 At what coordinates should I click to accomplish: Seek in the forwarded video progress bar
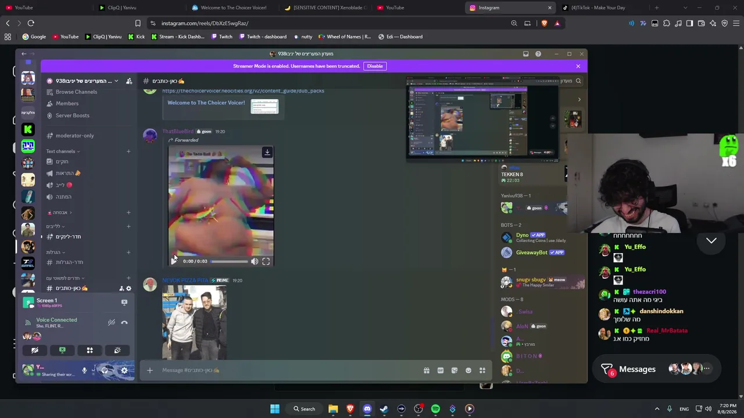click(229, 261)
